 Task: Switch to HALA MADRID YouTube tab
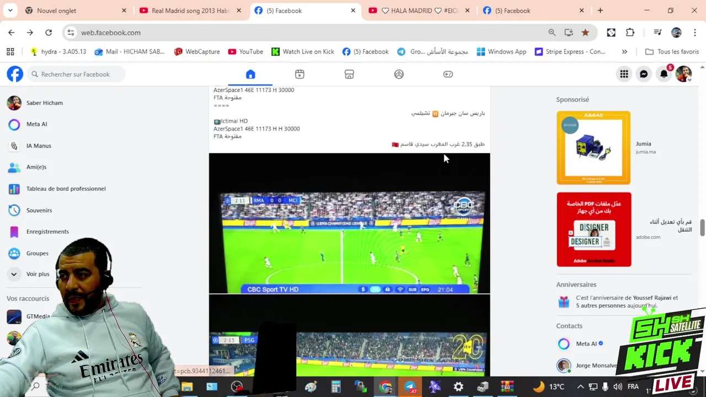pyautogui.click(x=419, y=10)
